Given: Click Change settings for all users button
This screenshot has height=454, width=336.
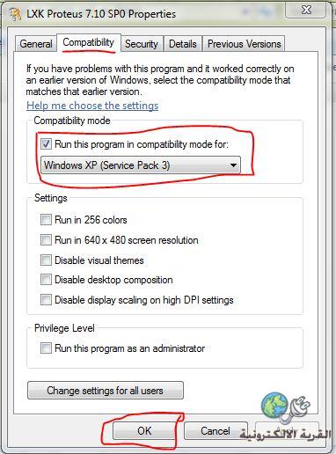Looking at the screenshot, I should click(x=106, y=391).
